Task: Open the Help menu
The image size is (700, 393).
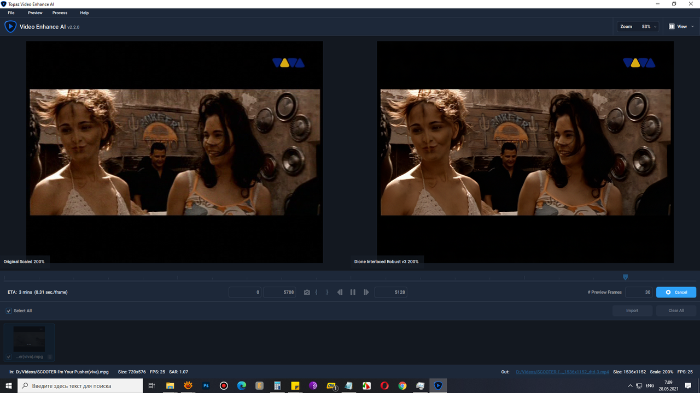Action: (x=84, y=13)
